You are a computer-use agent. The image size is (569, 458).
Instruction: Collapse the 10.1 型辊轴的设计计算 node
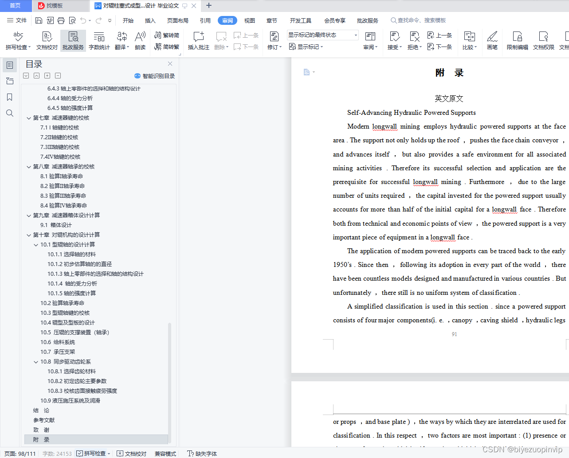[36, 245]
